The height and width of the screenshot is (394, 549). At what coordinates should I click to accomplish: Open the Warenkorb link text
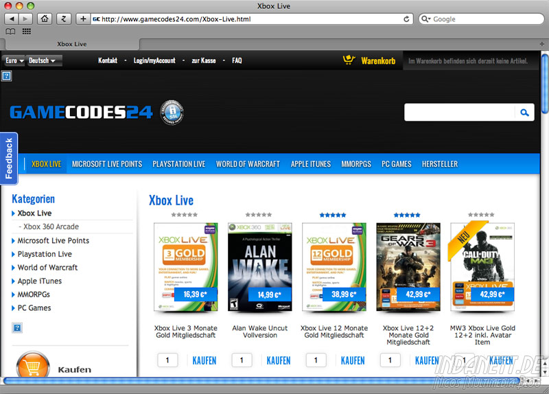378,61
